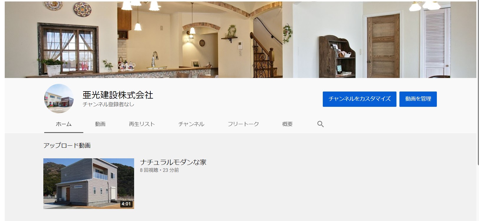Click the channel banner image
The width and height of the screenshot is (479, 221).
[x=241, y=40]
